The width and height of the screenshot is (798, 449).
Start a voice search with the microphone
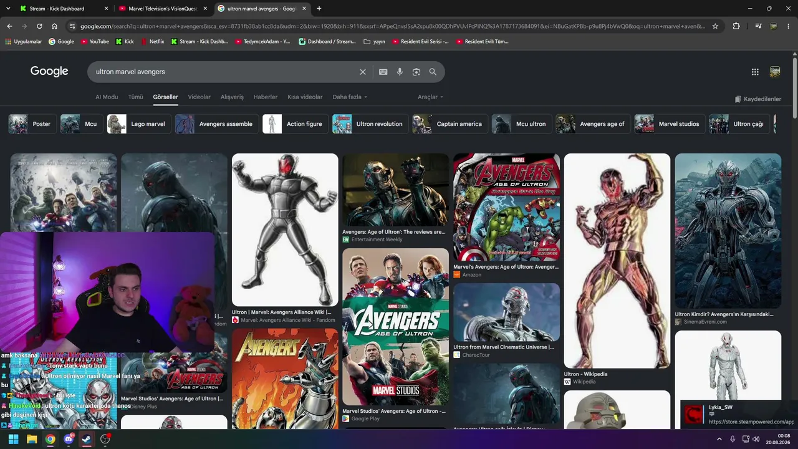[400, 72]
